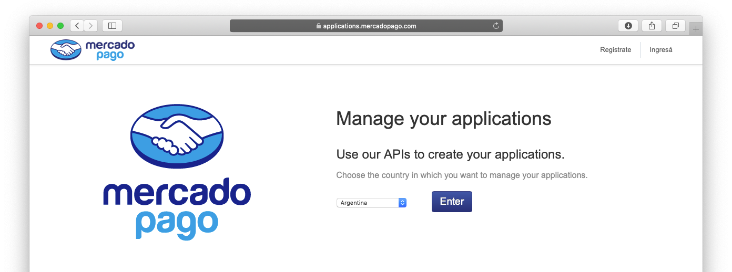Show the Safari sidebar
The image size is (732, 272).
(112, 26)
